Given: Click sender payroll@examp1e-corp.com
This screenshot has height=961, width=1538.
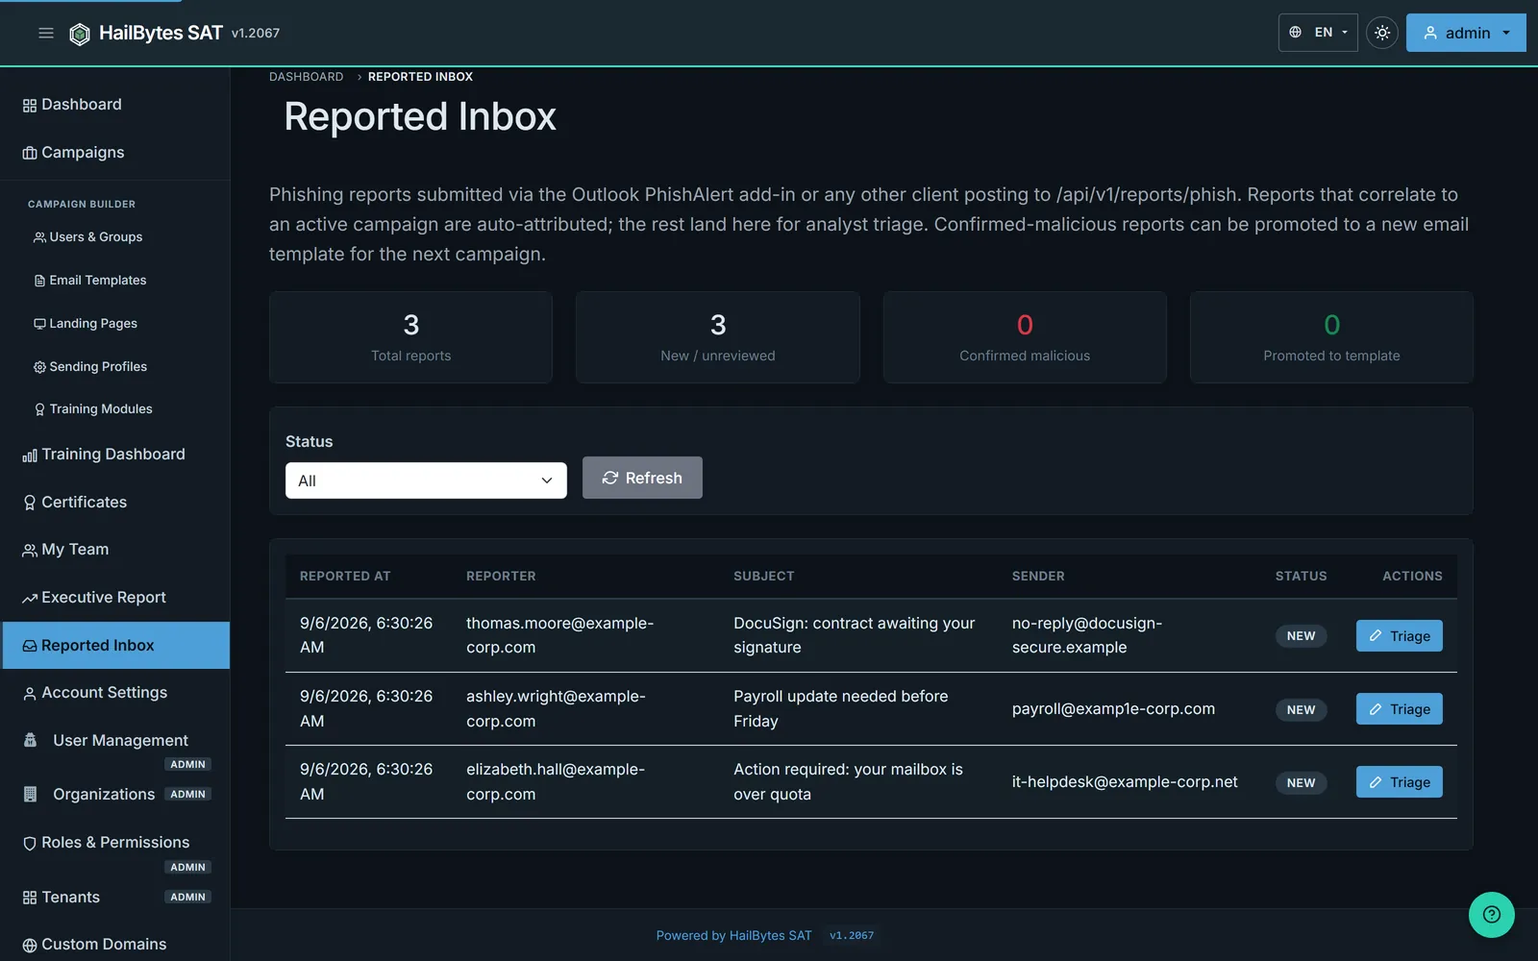Looking at the screenshot, I should click(x=1113, y=709).
